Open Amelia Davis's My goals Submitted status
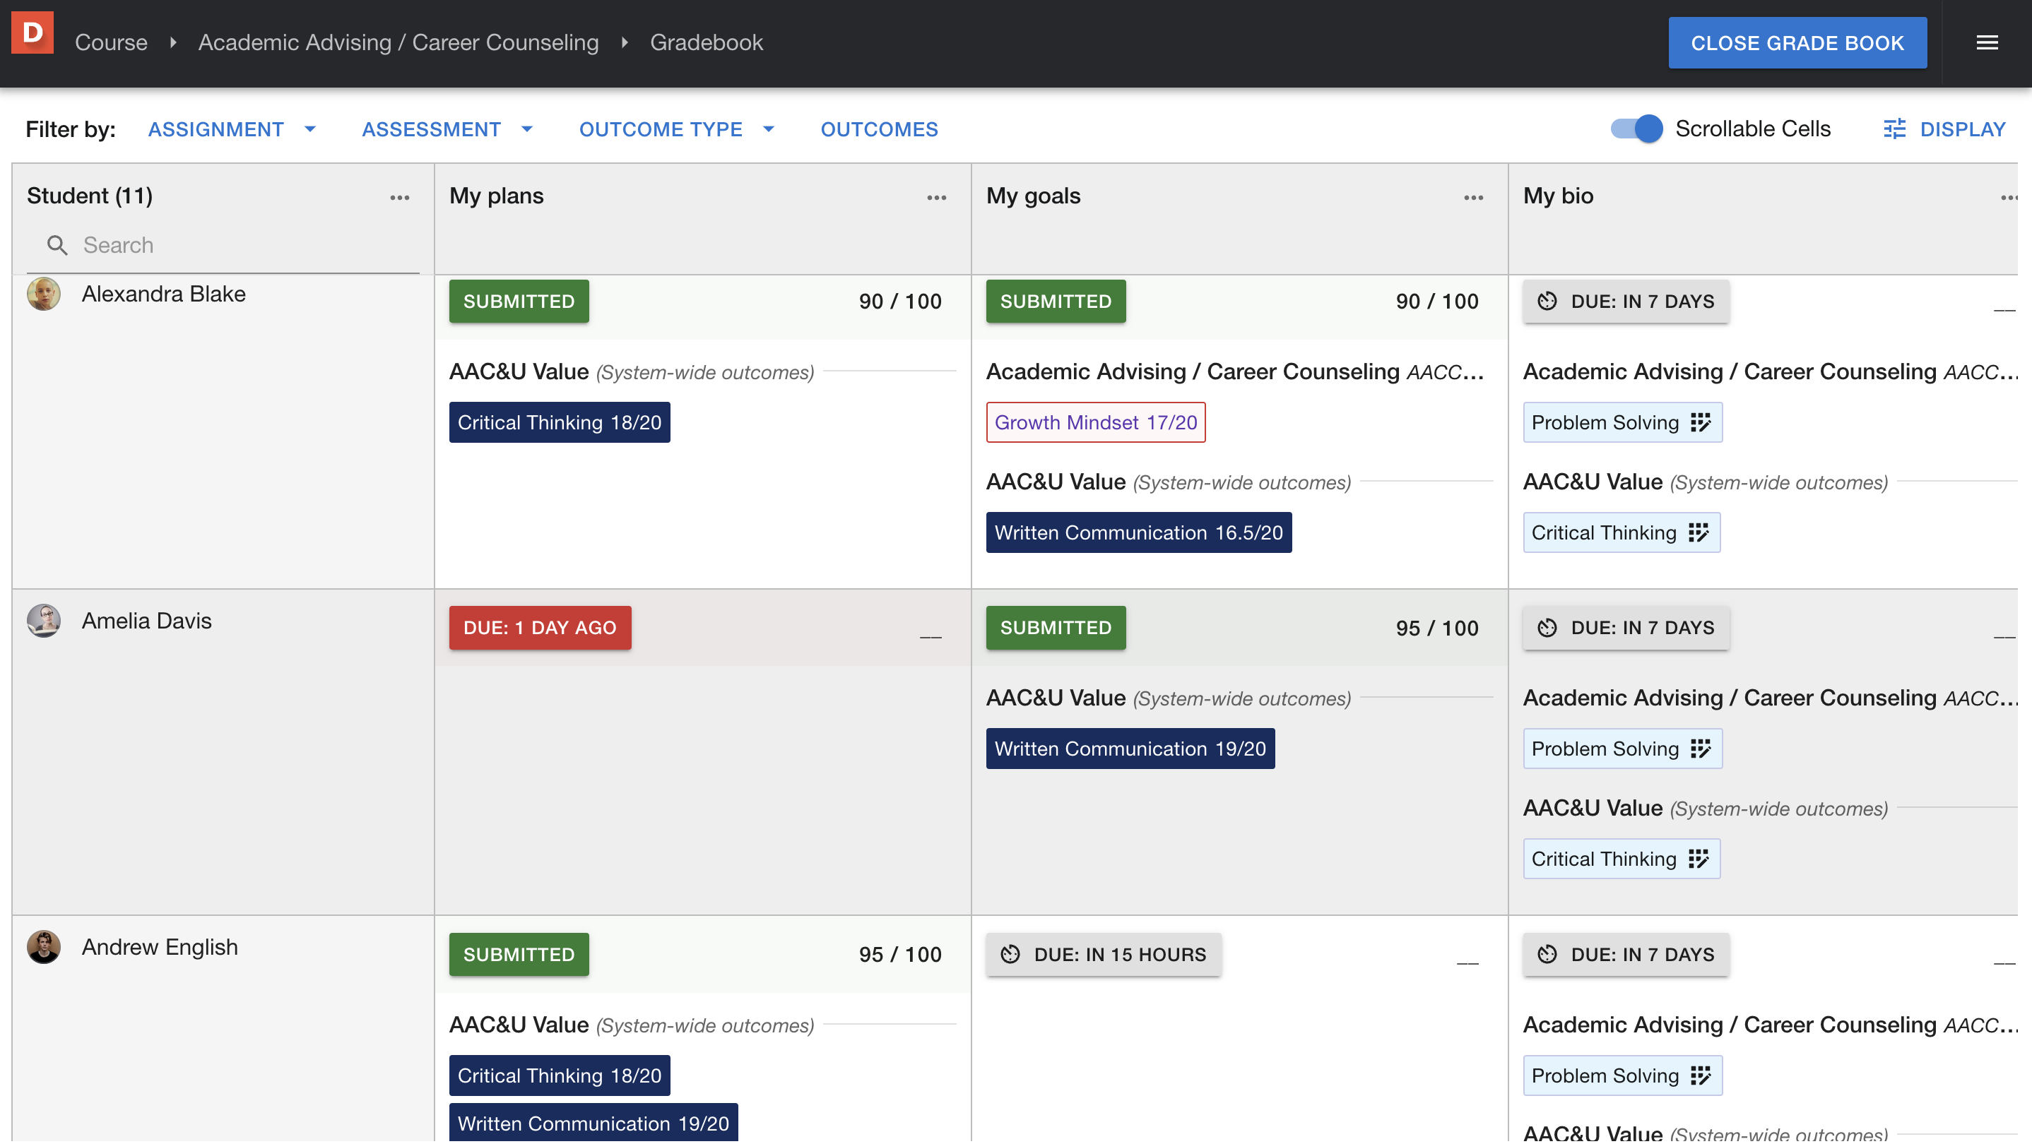The width and height of the screenshot is (2032, 1144). point(1056,628)
